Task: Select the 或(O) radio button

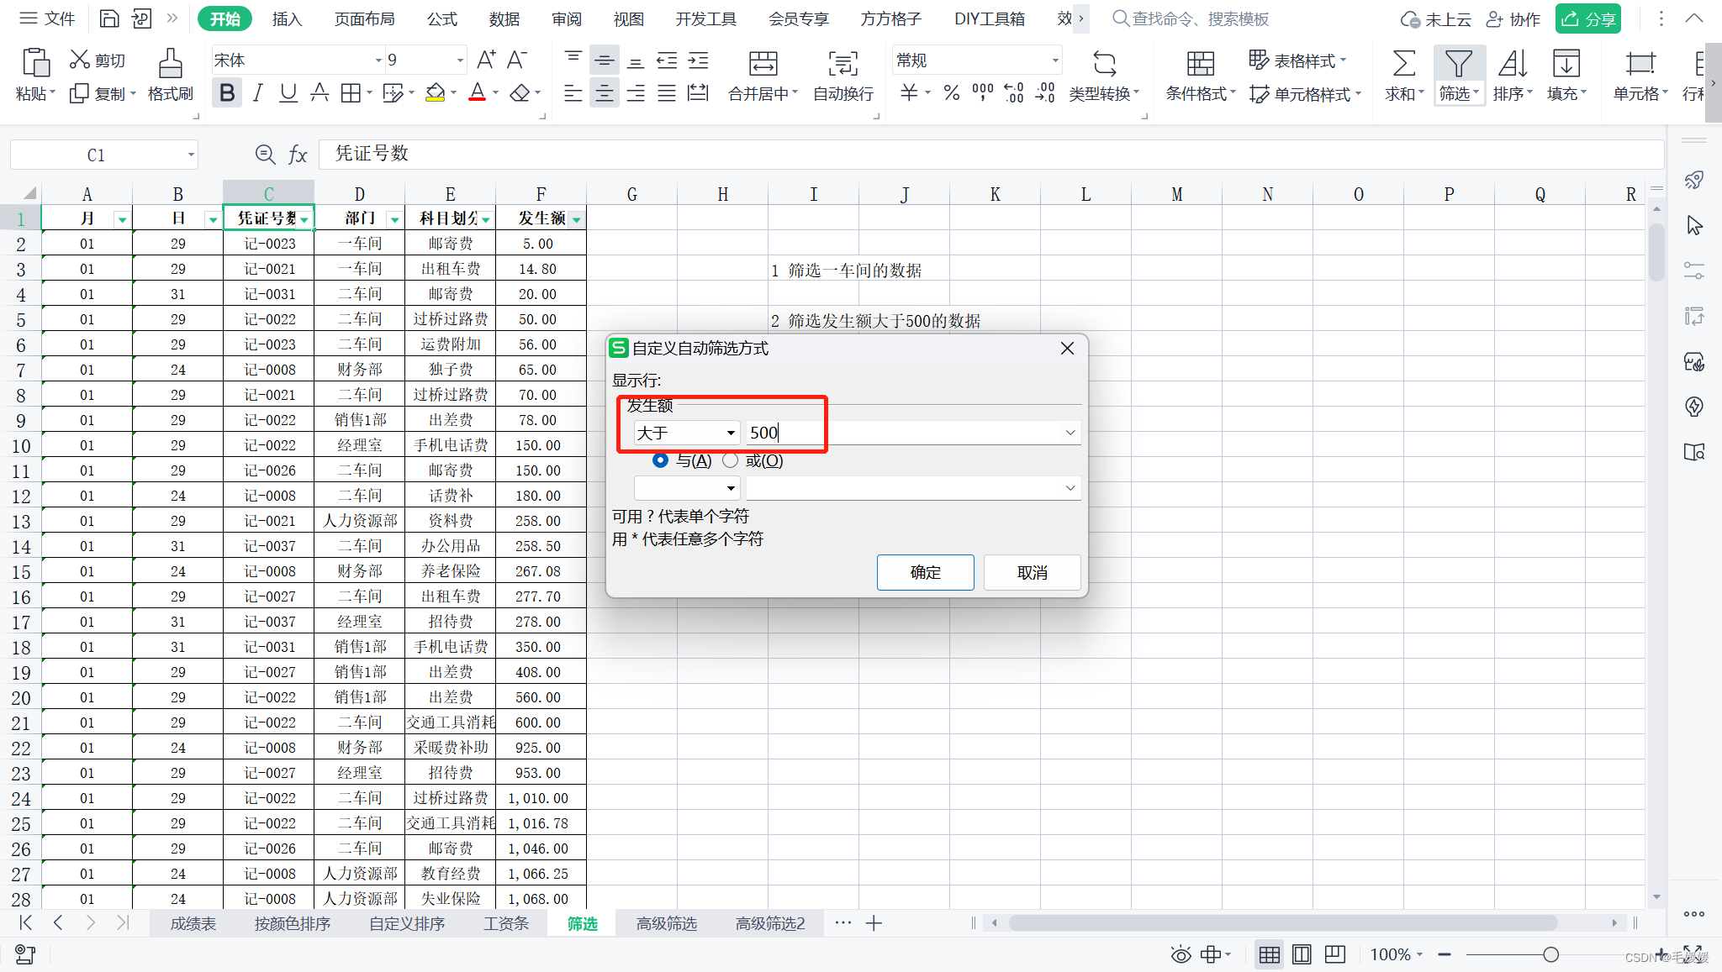Action: [730, 460]
